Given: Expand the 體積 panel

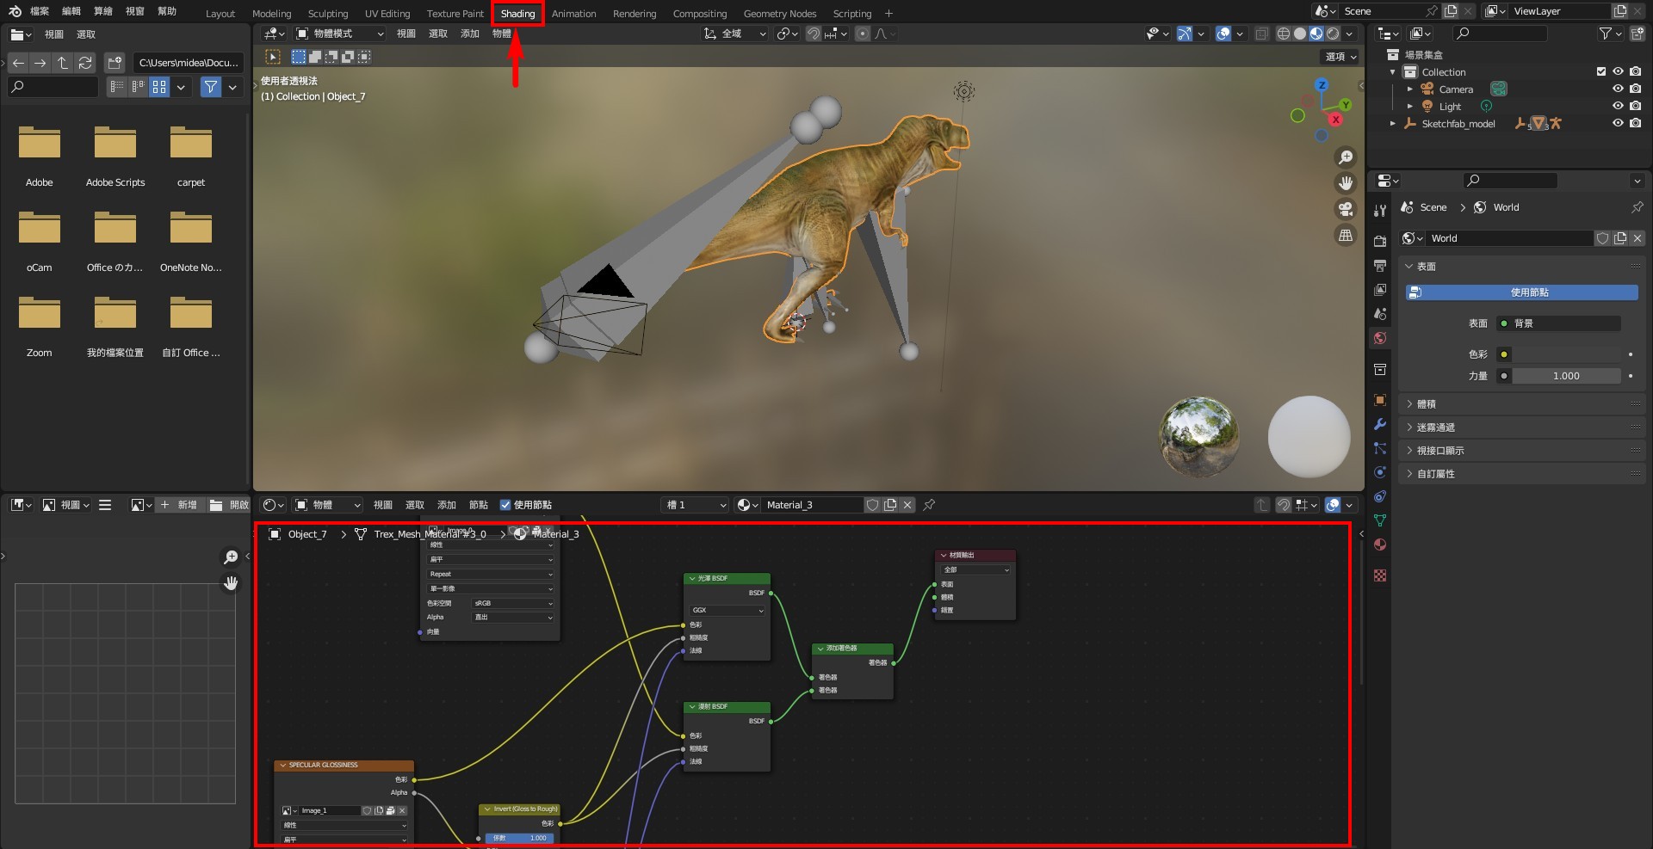Looking at the screenshot, I should coord(1427,404).
